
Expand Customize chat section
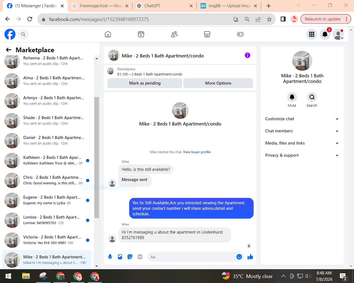[x=302, y=119]
